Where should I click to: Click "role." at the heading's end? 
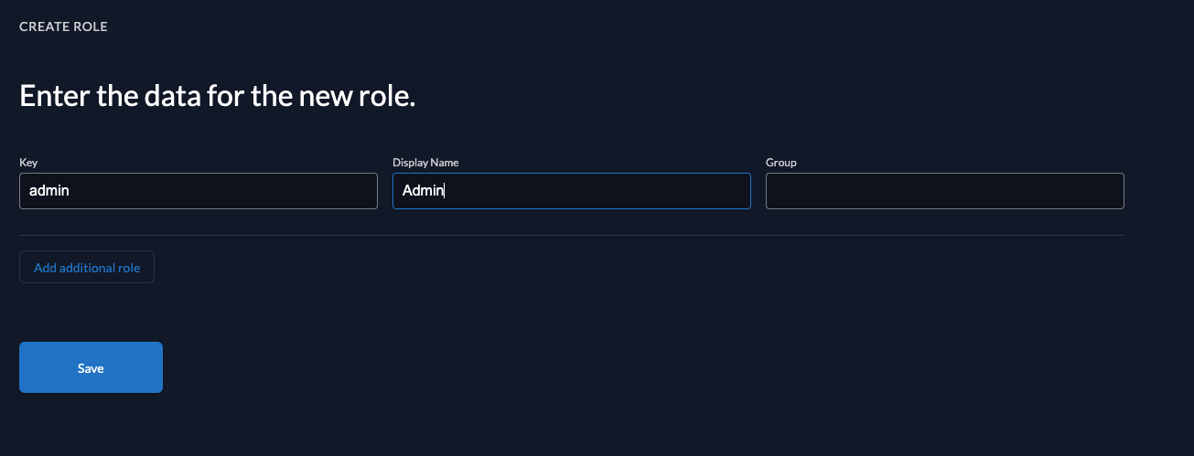(385, 96)
